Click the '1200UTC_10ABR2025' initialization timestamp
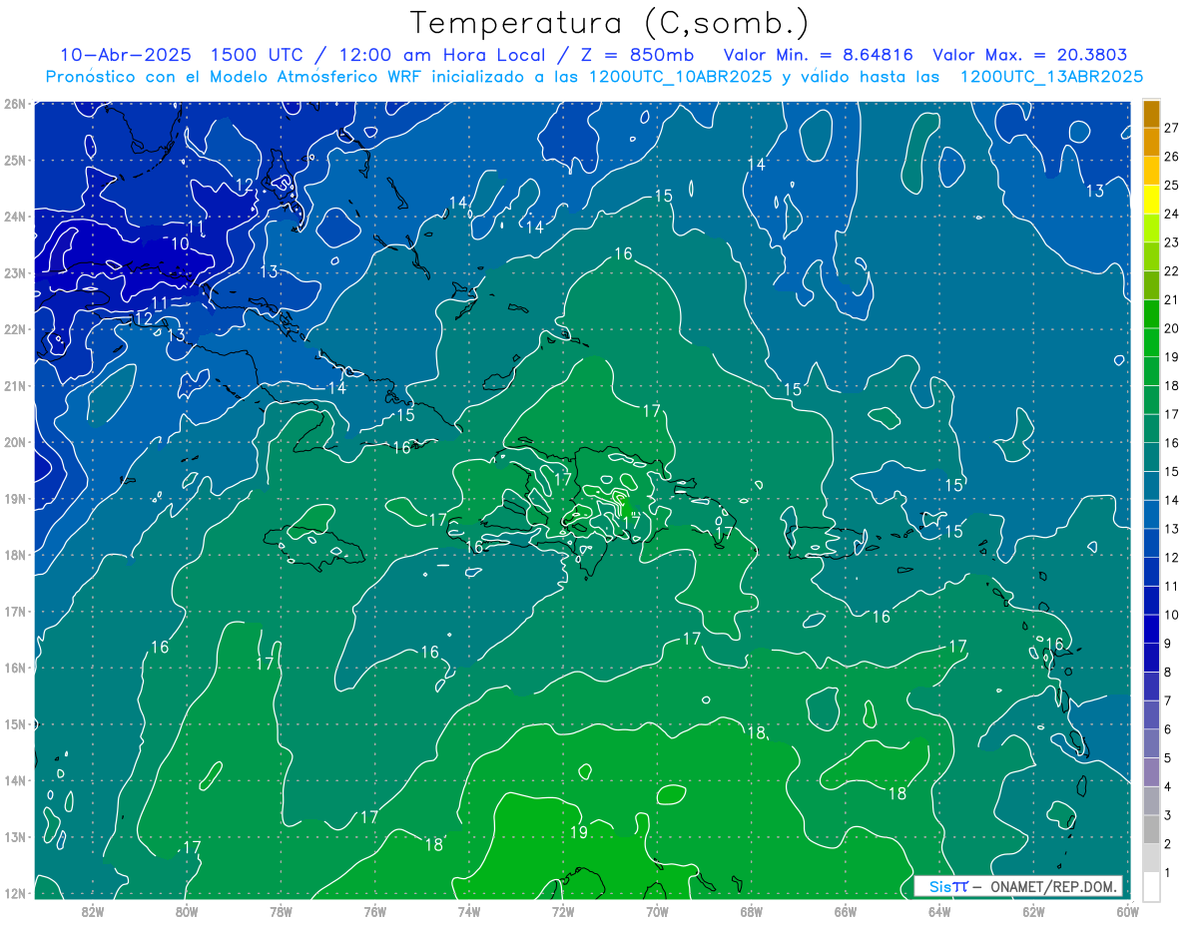The width and height of the screenshot is (1198, 925). (x=679, y=77)
